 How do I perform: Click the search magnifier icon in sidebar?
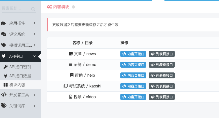pos(33,9)
